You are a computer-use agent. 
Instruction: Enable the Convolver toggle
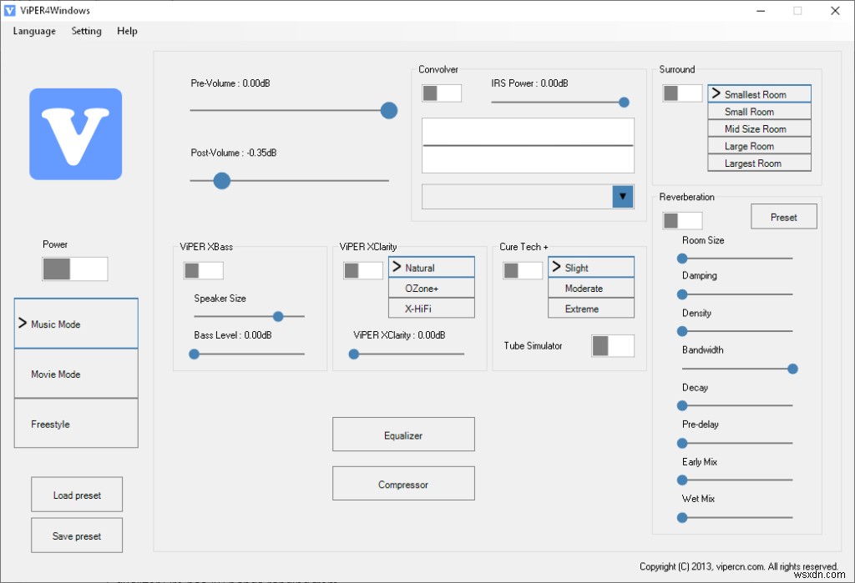coord(442,93)
